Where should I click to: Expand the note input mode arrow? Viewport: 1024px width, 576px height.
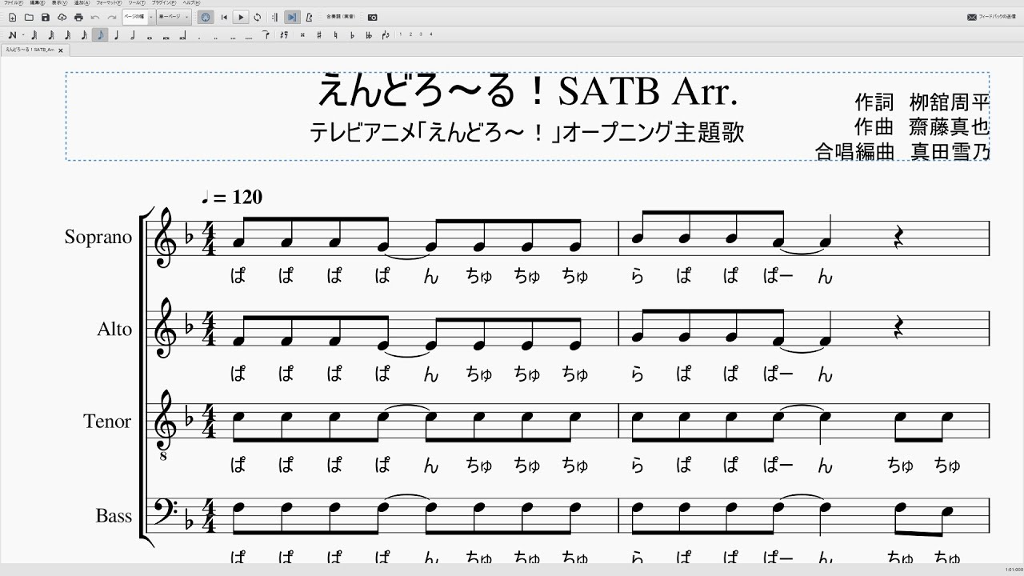tap(23, 34)
